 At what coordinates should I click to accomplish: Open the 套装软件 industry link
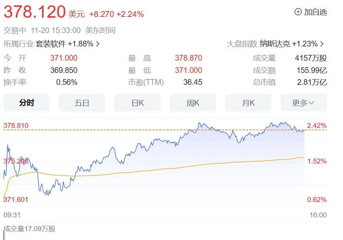51,44
